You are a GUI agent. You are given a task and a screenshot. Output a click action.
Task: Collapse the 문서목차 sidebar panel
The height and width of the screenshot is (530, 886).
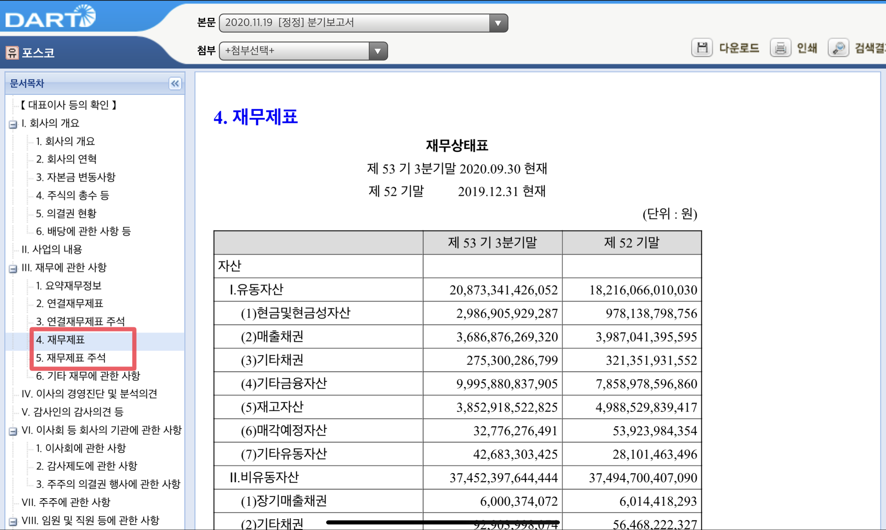tap(175, 83)
